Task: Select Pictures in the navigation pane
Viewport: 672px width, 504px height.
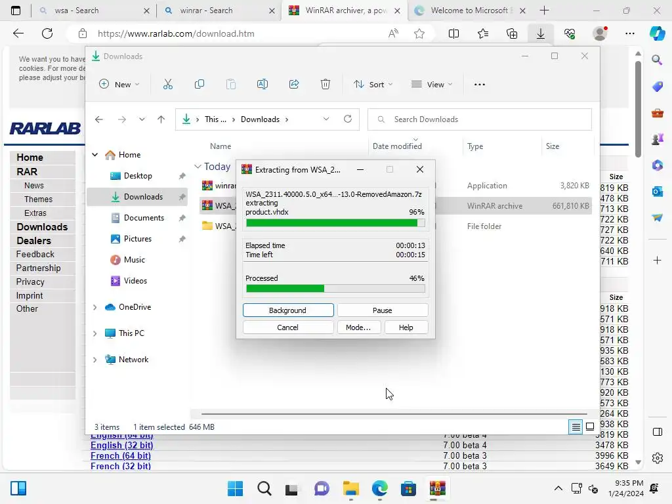Action: coord(137,239)
